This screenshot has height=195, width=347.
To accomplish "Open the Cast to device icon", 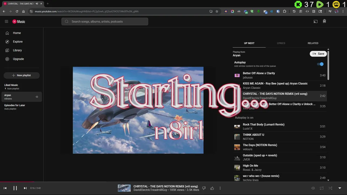I will point(316,21).
